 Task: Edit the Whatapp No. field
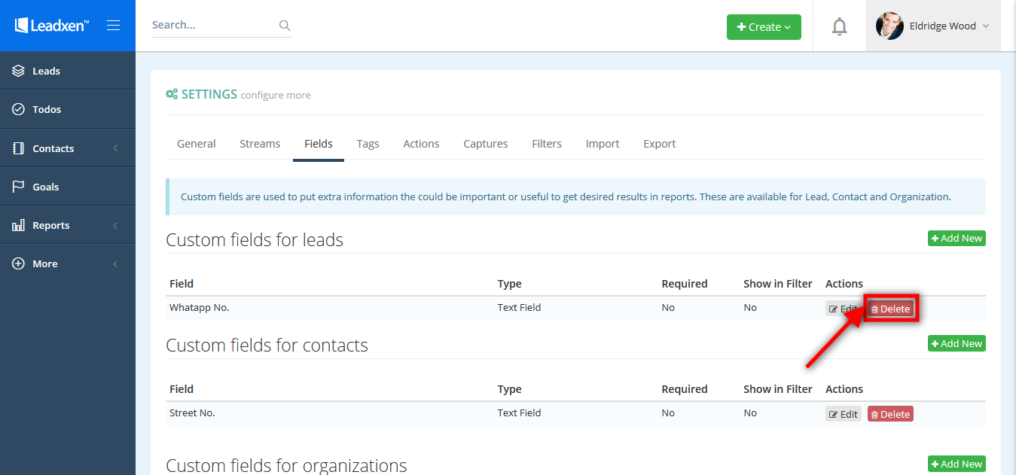coord(843,309)
